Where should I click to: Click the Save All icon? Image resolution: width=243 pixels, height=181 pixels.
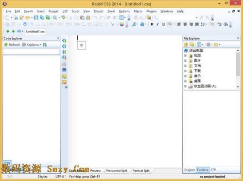(42, 17)
